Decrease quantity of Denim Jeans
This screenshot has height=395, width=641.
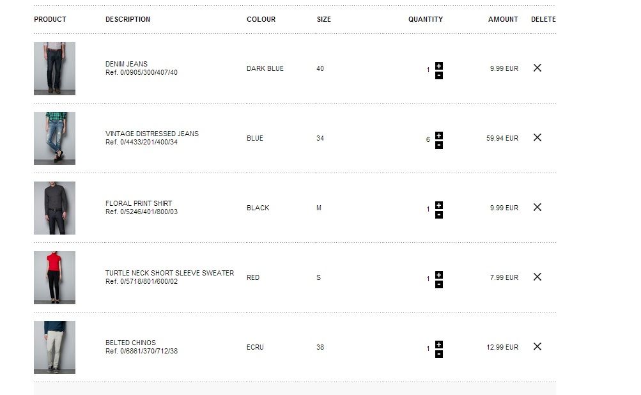coord(439,75)
